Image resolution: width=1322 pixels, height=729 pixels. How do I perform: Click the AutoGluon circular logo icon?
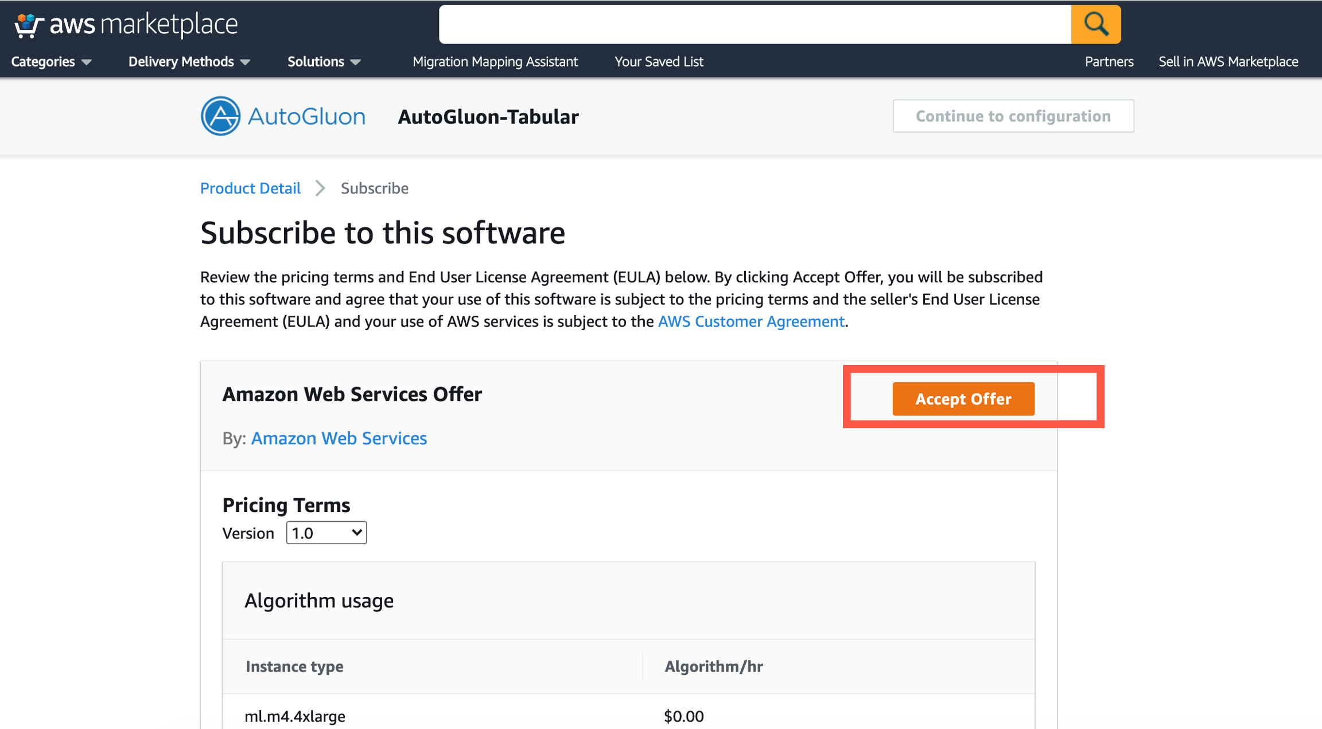[x=220, y=117]
